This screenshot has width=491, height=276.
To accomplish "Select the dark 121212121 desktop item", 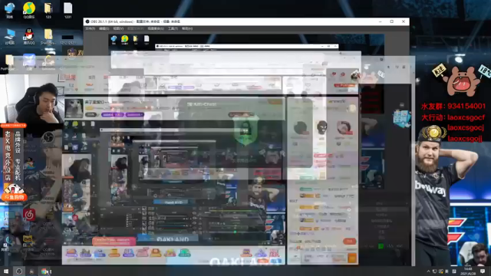I will point(68,39).
